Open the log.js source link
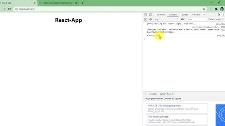225x126 pixels. pos(220,23)
